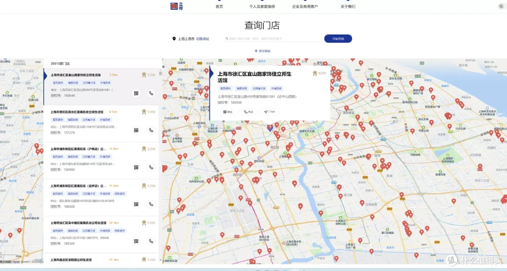Click 9.1km distance label in list

click(x=113, y=112)
